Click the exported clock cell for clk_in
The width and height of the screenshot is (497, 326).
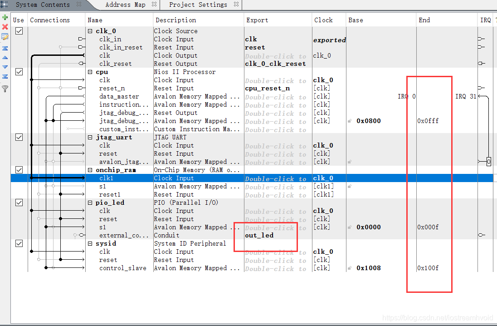point(329,40)
